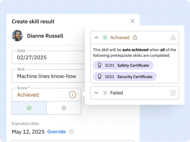Select the badge icon on Safety Certificate
The width and height of the screenshot is (190, 142).
100,65
